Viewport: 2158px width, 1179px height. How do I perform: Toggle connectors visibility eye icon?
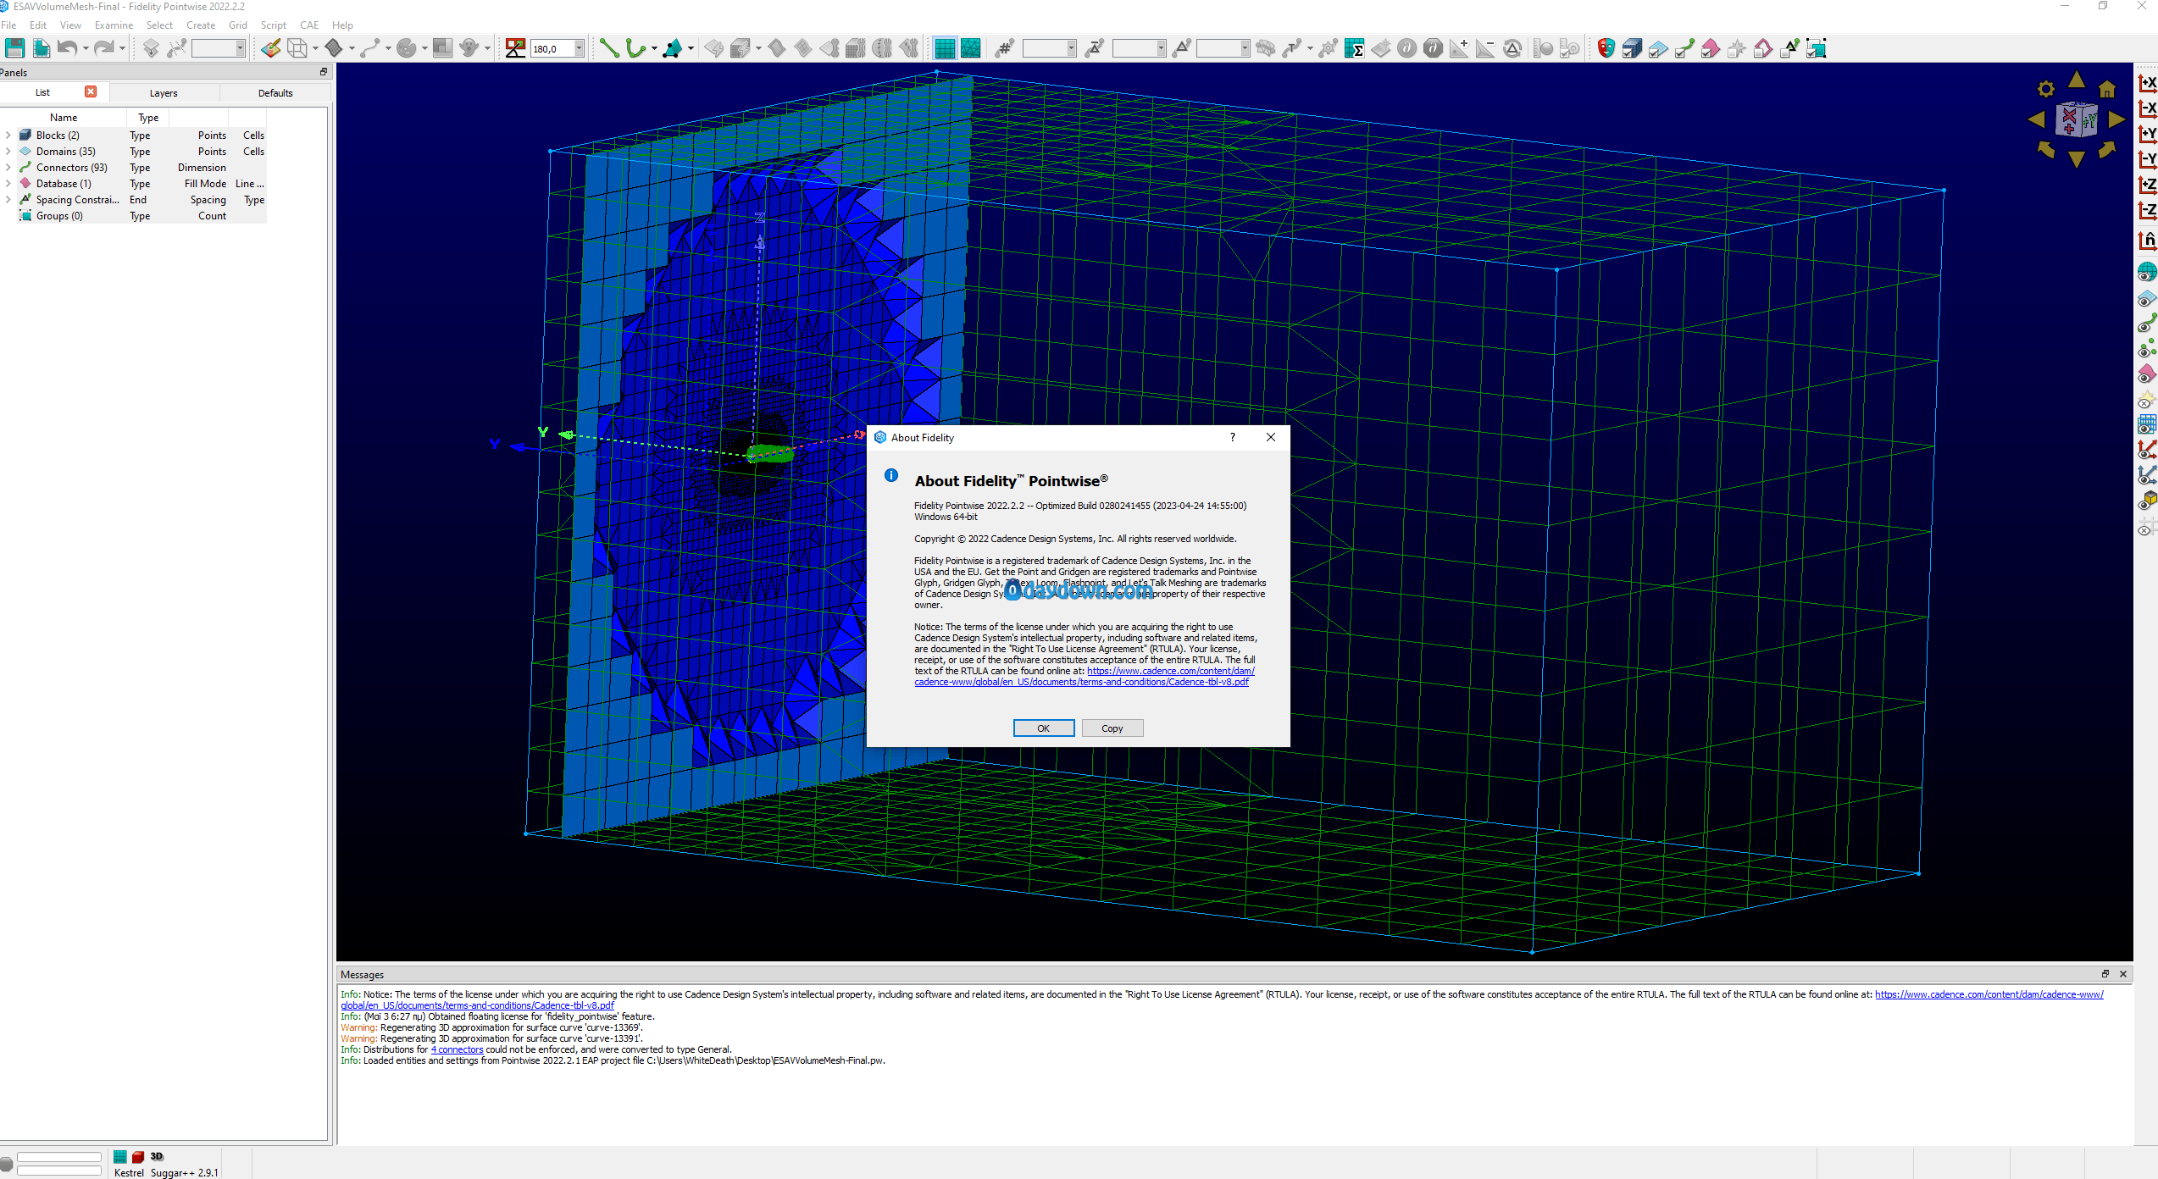click(2147, 324)
